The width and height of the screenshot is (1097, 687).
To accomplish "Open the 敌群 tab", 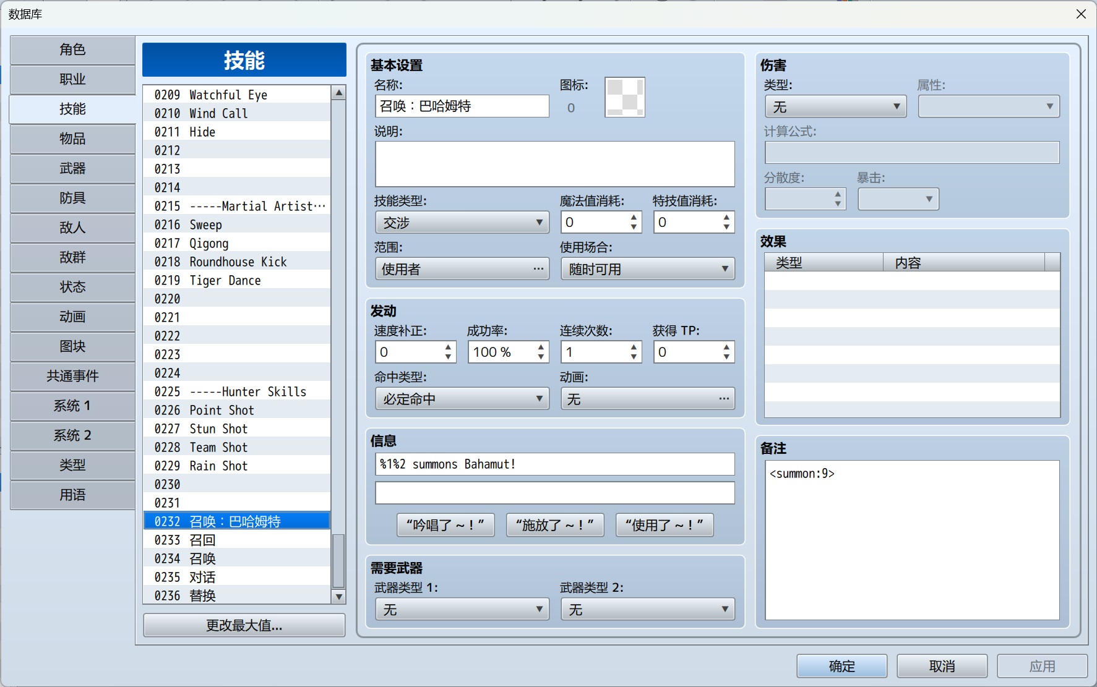I will click(x=72, y=257).
